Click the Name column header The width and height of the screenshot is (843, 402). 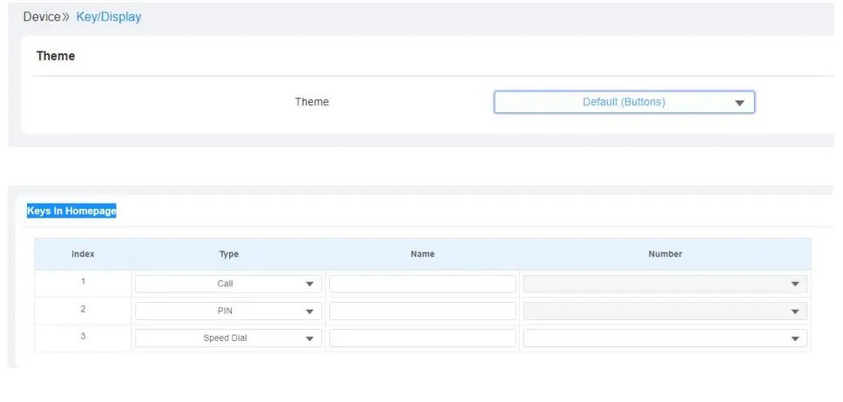pyautogui.click(x=422, y=254)
